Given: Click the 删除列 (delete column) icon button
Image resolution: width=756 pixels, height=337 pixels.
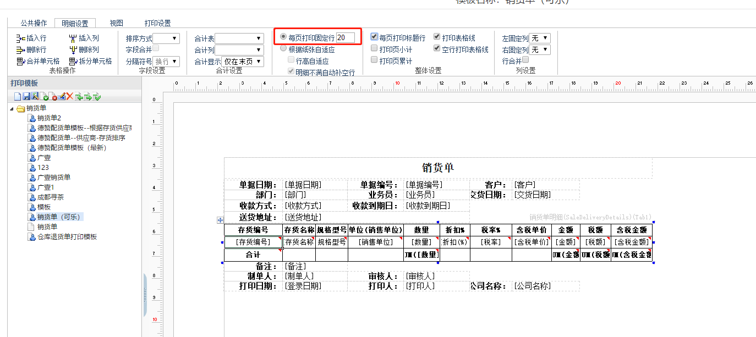Looking at the screenshot, I should pyautogui.click(x=73, y=50).
